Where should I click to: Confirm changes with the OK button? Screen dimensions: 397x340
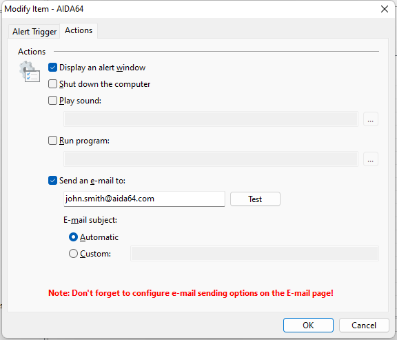tap(308, 326)
